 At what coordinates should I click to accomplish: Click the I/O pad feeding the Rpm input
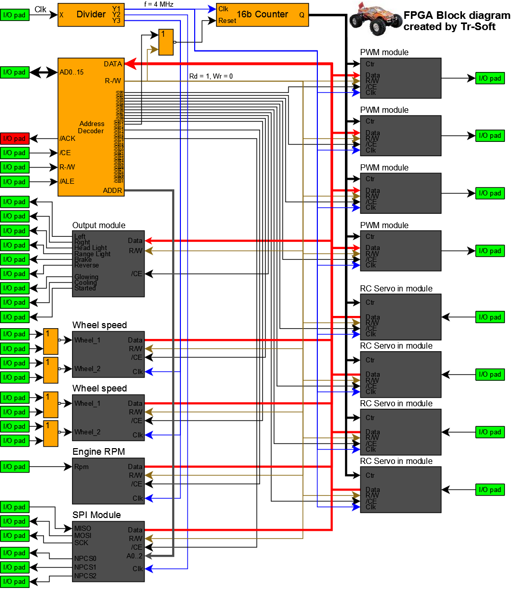coord(15,467)
